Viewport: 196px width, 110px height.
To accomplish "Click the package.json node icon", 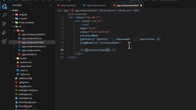I will coord(16,94).
